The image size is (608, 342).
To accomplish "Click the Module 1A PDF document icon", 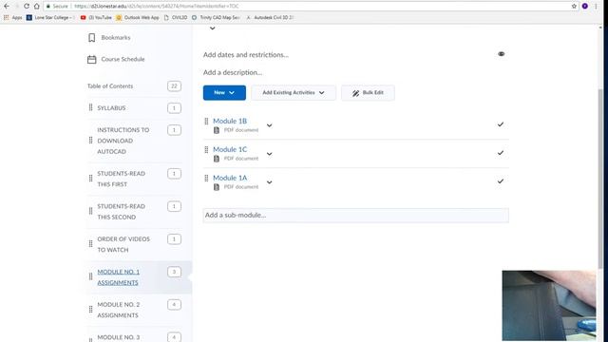I will (x=217, y=187).
